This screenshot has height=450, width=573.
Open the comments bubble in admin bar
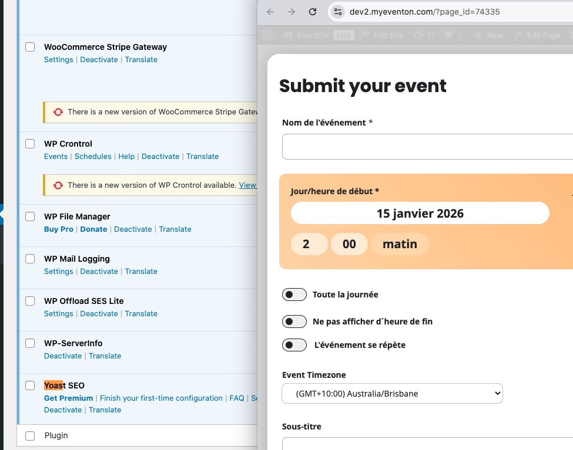[450, 35]
